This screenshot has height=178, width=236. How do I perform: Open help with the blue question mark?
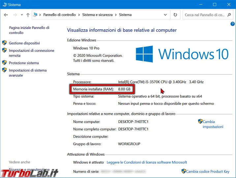click(x=232, y=24)
